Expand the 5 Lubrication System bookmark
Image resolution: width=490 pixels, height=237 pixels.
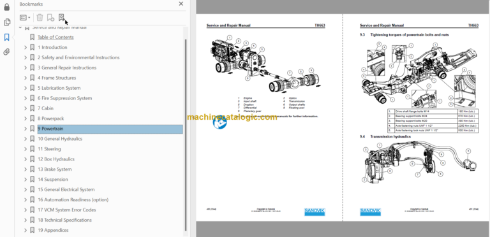26,88
